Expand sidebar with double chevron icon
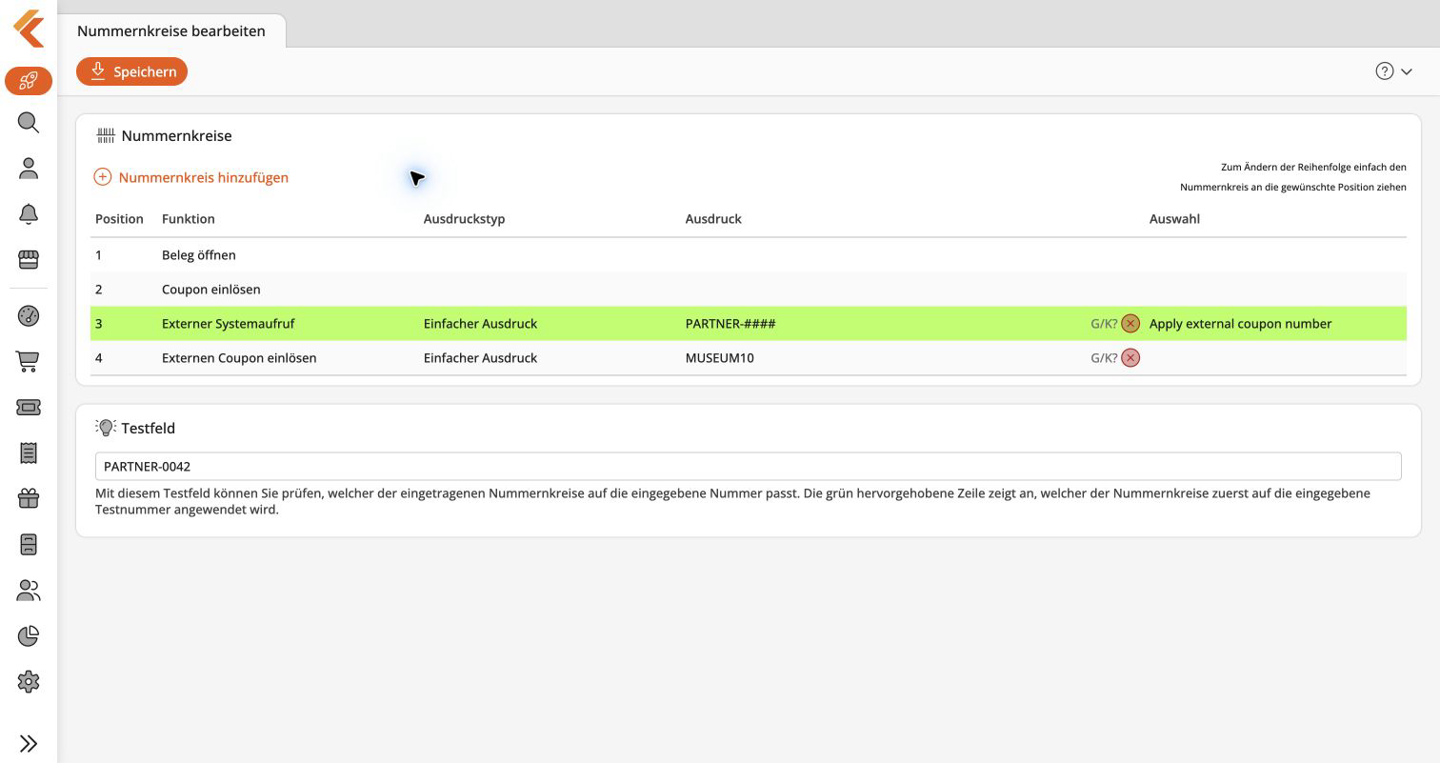Viewport: 1440px width, 763px height. [x=29, y=744]
